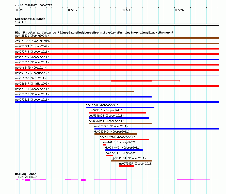Click the TCF25|NM_014972 gene label
The image size is (226, 194).
[27, 177]
